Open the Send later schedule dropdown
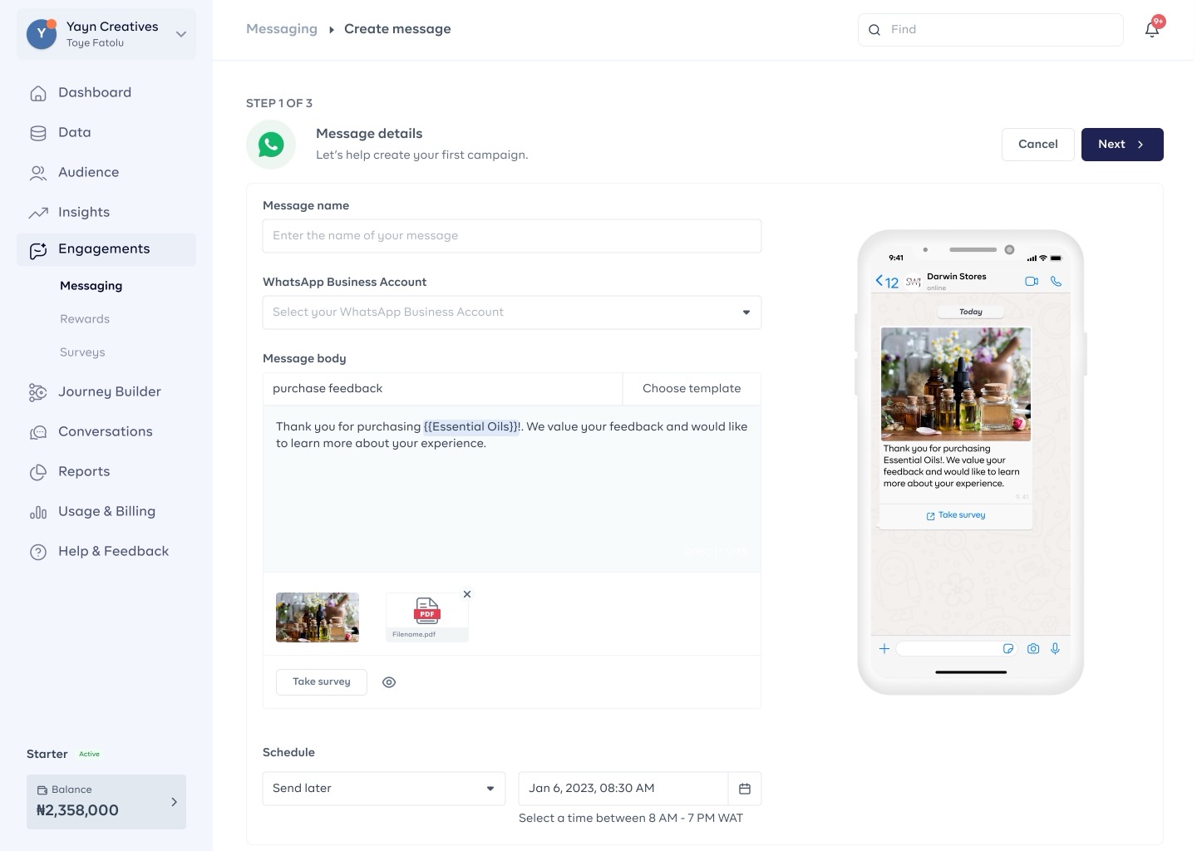Image resolution: width=1197 pixels, height=851 pixels. coord(384,789)
